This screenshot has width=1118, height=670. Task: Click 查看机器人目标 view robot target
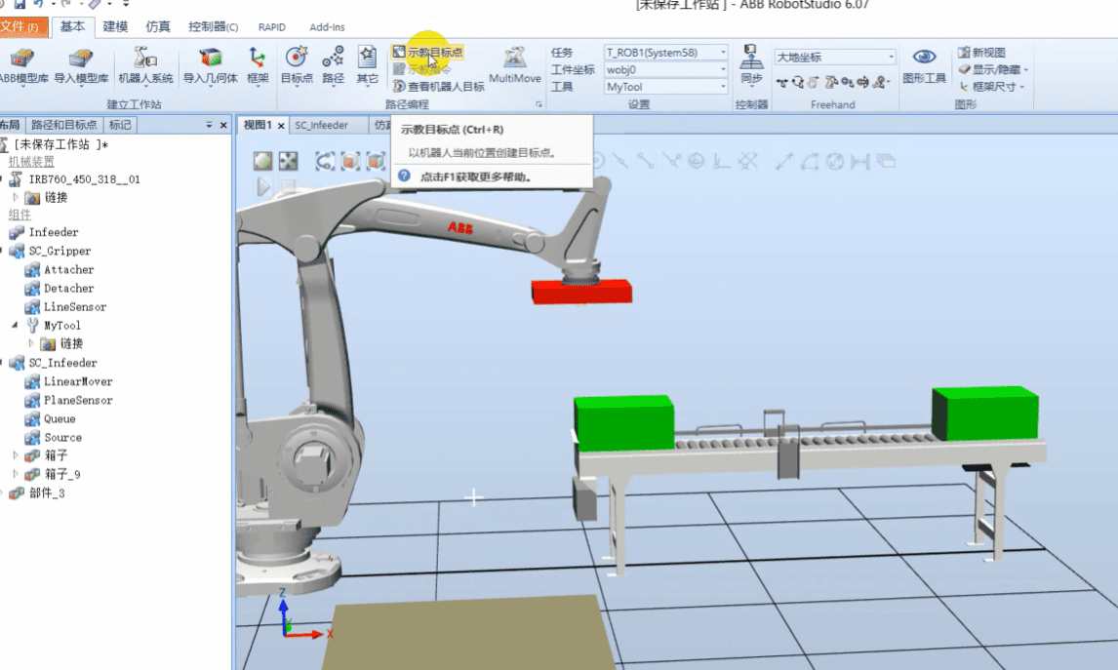[x=438, y=86]
